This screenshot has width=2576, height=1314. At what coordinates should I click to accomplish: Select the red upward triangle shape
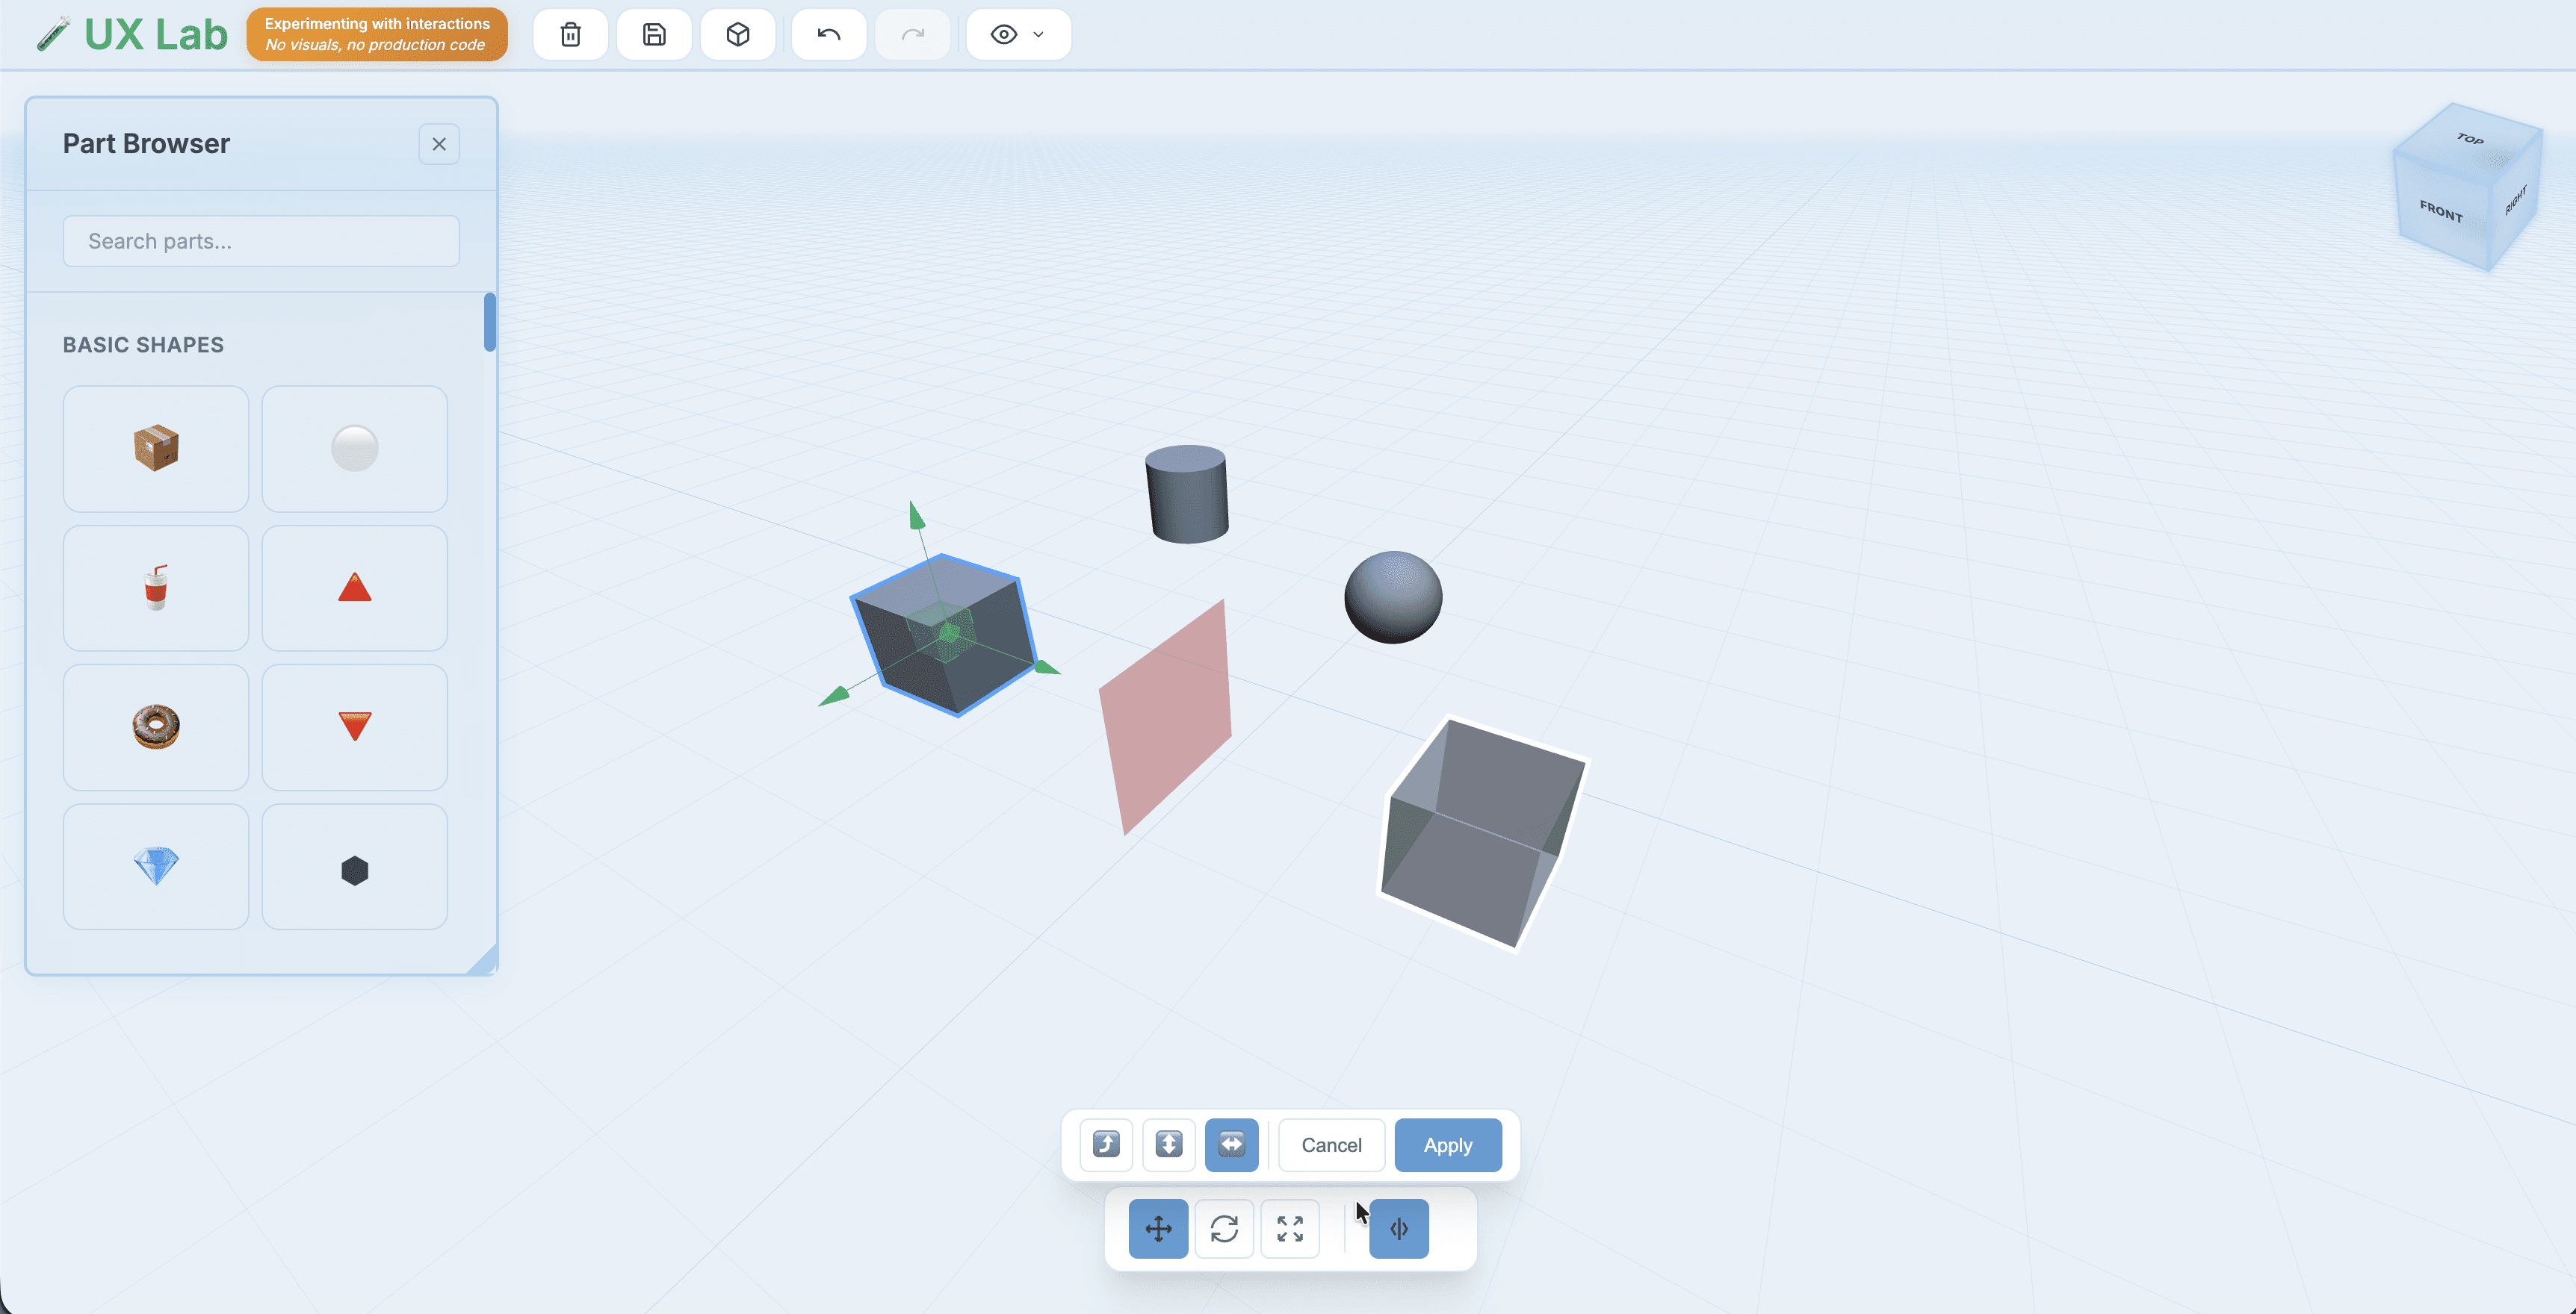[x=354, y=588]
